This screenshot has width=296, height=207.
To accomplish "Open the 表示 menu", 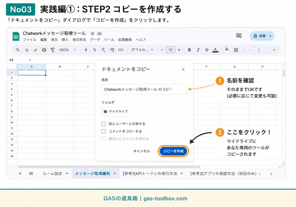I will coord(54,40).
